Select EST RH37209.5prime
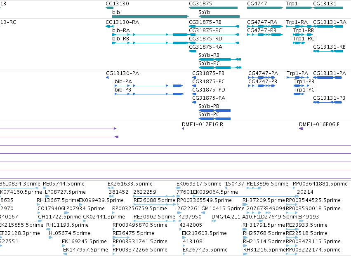 245,204
